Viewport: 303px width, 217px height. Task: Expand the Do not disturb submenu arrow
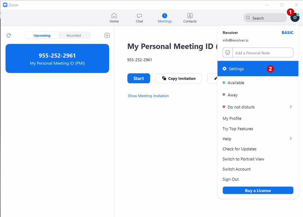291,107
